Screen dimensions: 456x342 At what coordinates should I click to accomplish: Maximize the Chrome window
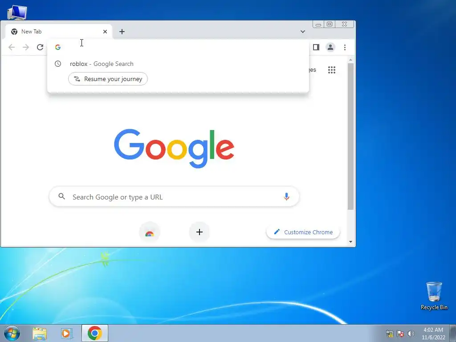[x=330, y=24]
